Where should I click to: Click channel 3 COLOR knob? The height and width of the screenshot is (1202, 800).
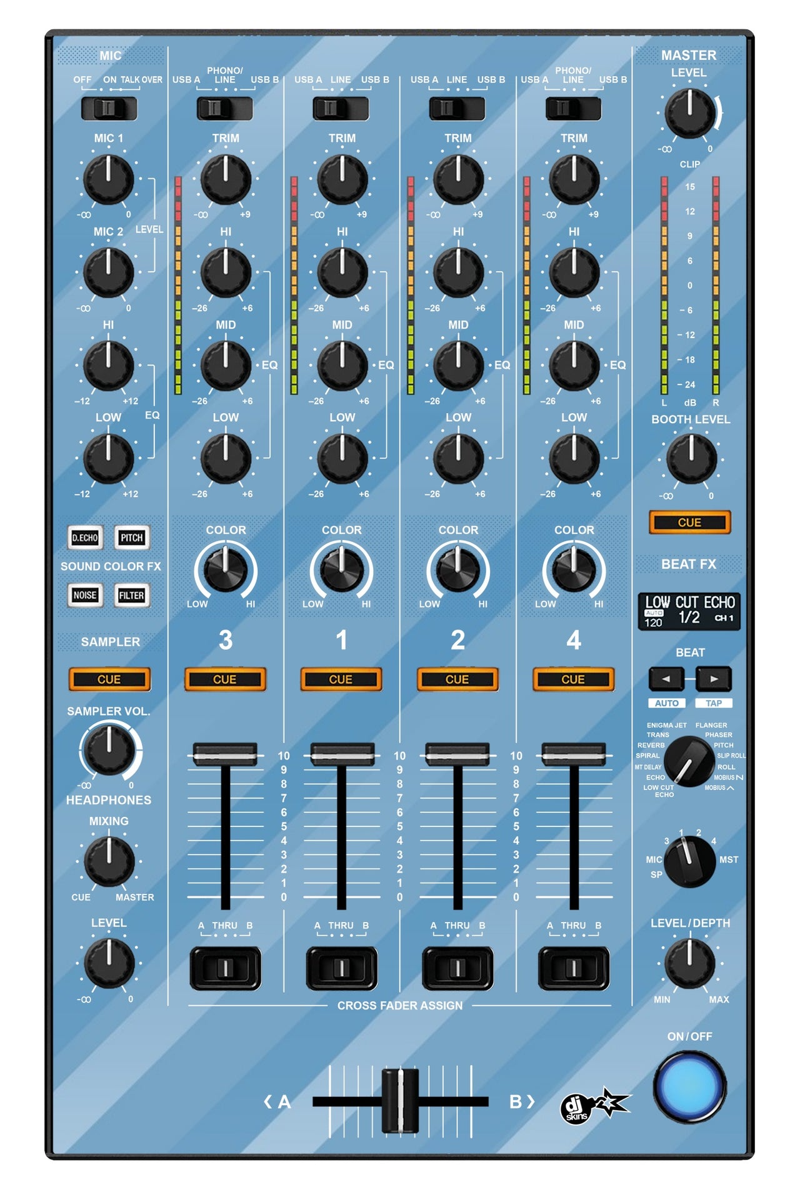[x=226, y=569]
